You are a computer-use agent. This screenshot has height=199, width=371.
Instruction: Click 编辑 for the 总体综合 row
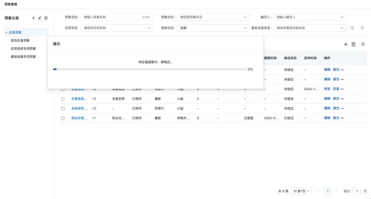pyautogui.click(x=327, y=108)
